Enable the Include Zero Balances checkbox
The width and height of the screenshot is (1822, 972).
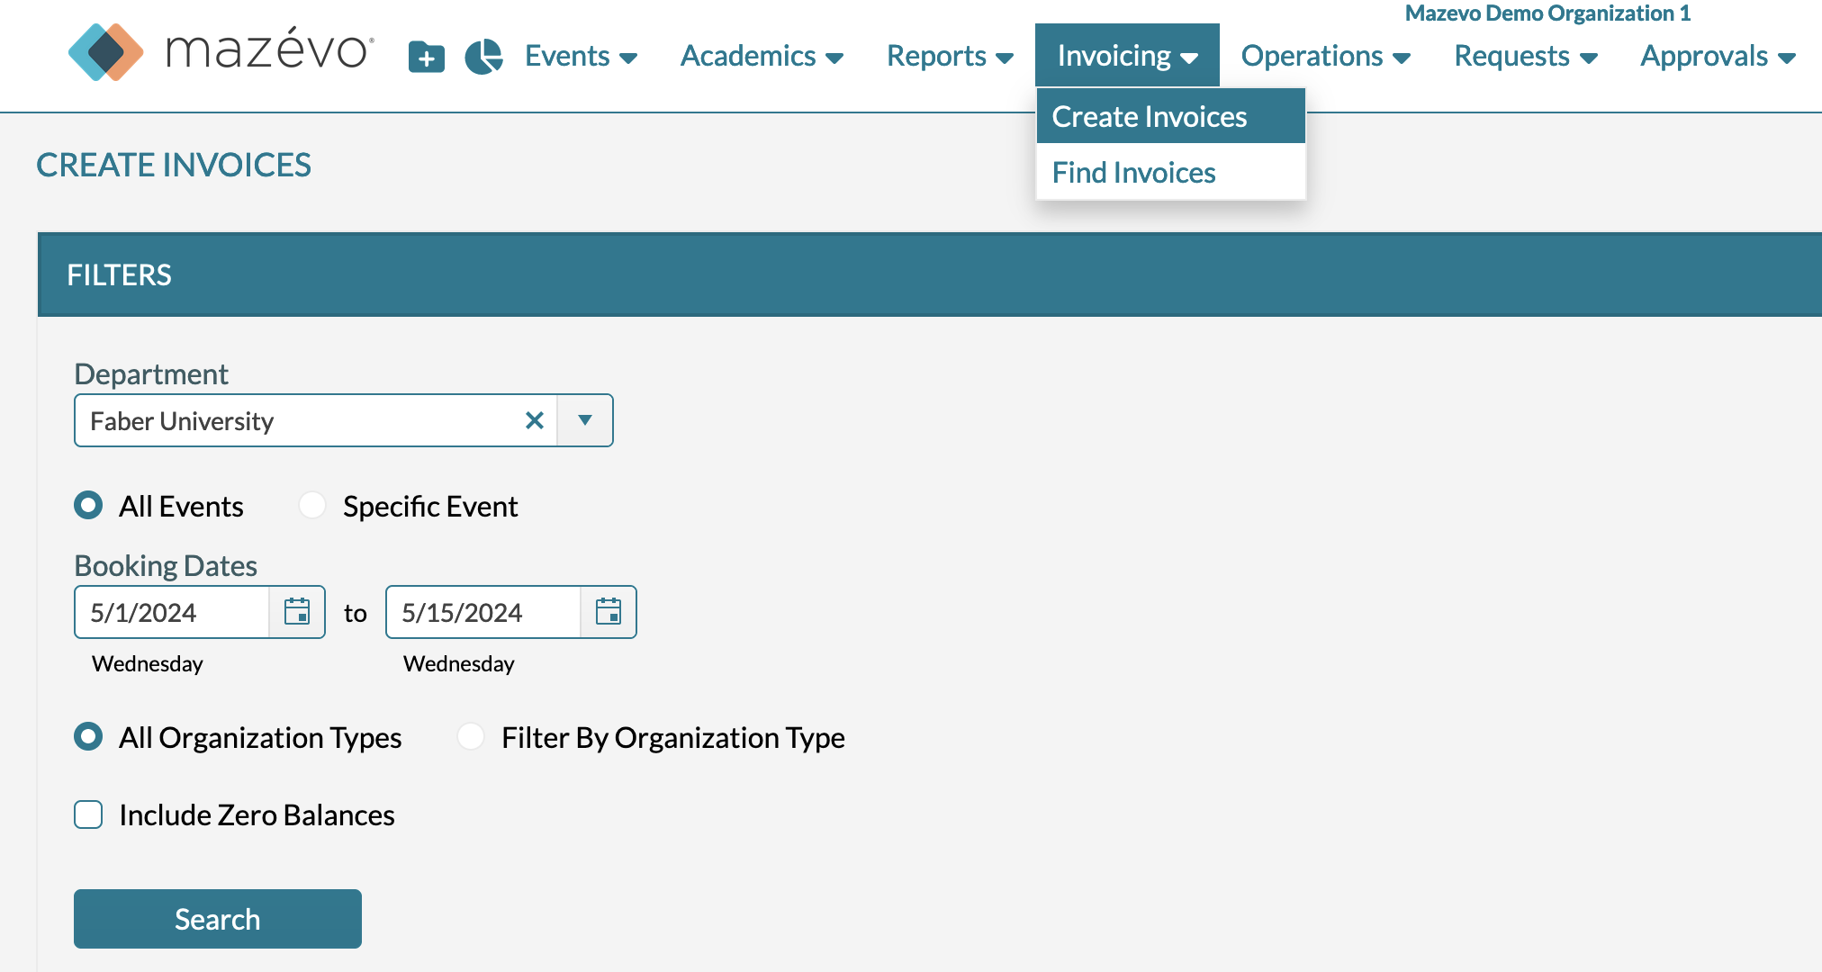click(87, 814)
